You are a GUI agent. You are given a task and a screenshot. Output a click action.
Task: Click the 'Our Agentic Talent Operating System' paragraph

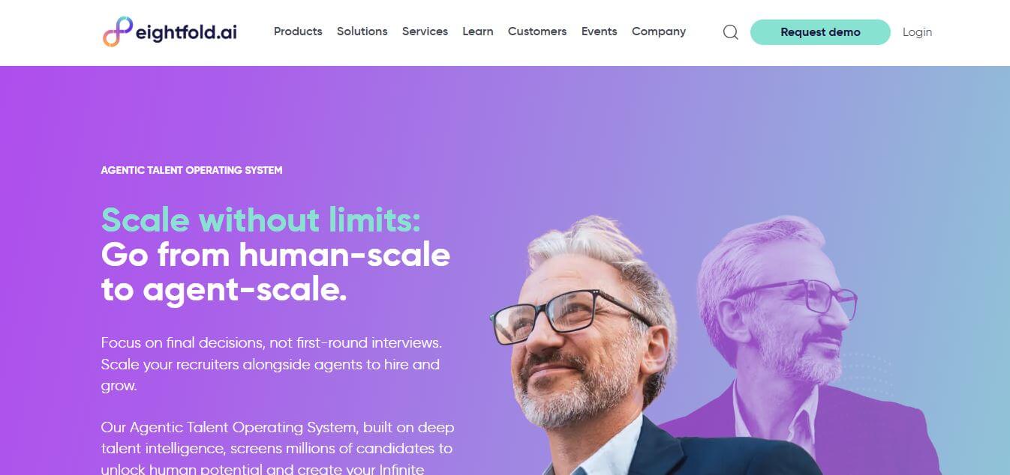click(278, 448)
